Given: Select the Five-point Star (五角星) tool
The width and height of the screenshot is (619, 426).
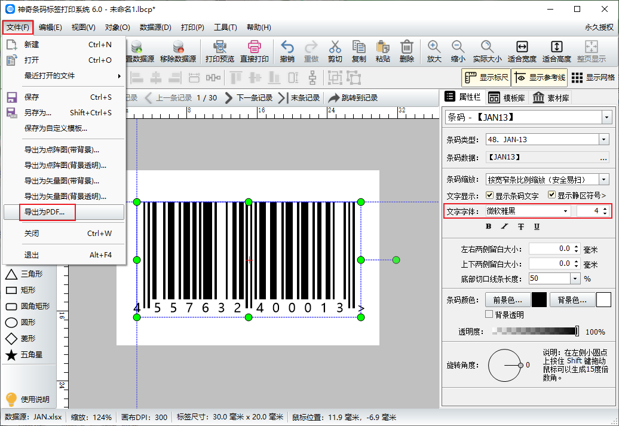Looking at the screenshot, I should pyautogui.click(x=24, y=355).
